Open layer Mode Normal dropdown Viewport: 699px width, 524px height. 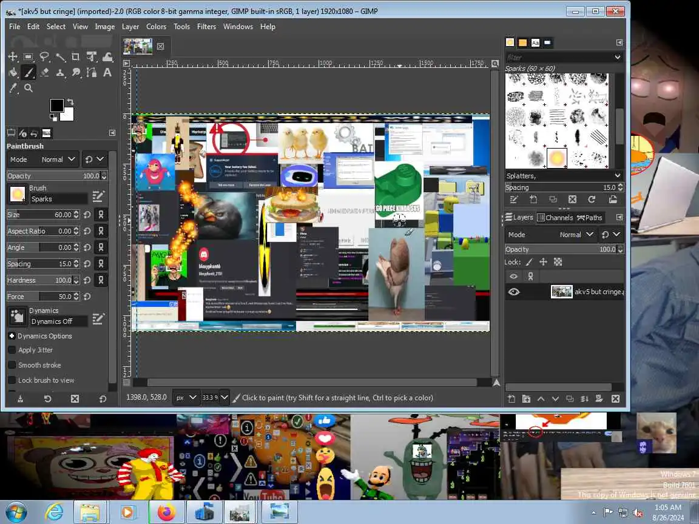[x=552, y=234]
